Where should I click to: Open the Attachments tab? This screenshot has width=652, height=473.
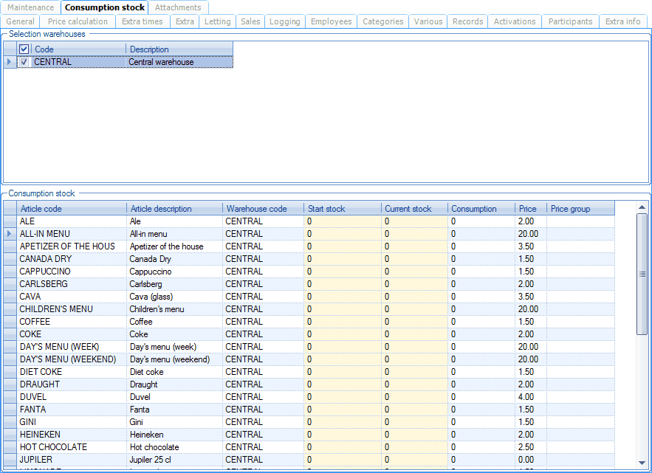click(x=177, y=7)
